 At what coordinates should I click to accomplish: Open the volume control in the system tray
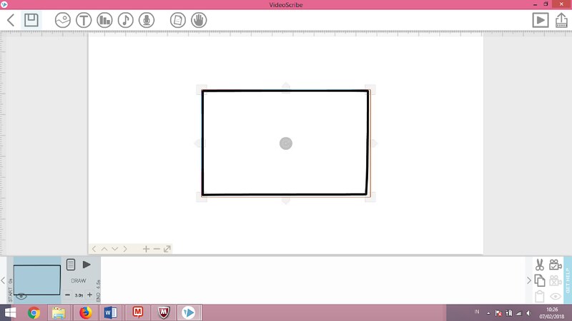click(x=529, y=313)
